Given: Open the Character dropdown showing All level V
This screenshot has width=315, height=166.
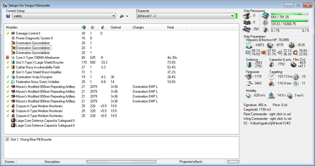Looking at the screenshot, I should (x=186, y=16).
